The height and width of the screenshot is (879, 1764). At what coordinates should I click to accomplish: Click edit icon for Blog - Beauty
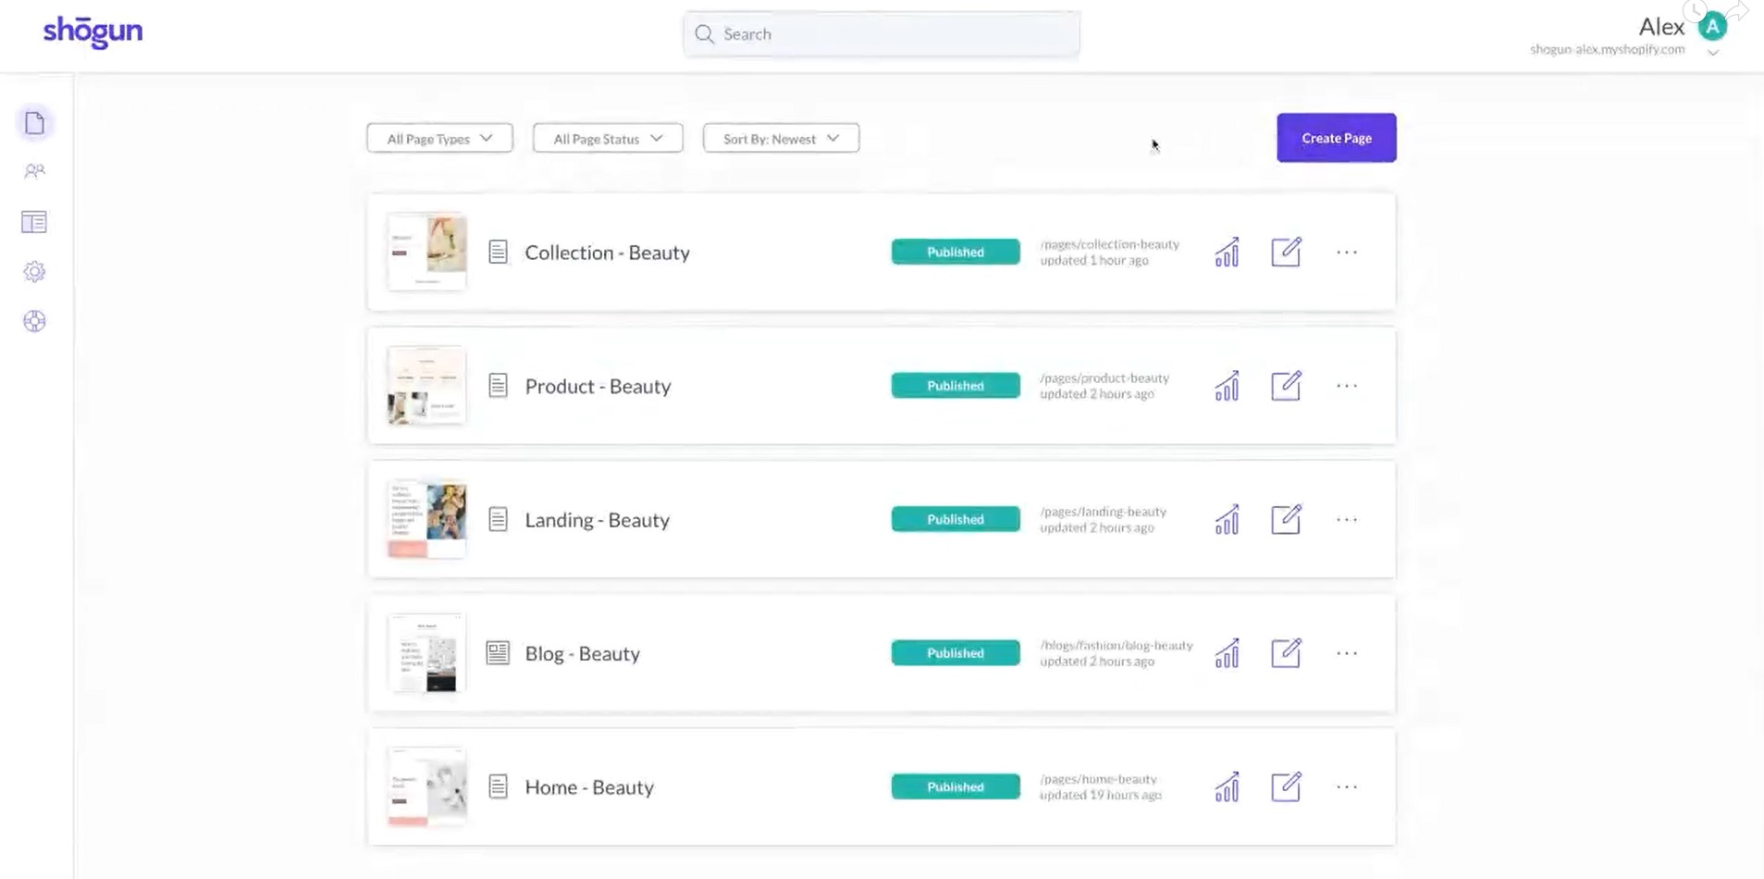(x=1286, y=653)
